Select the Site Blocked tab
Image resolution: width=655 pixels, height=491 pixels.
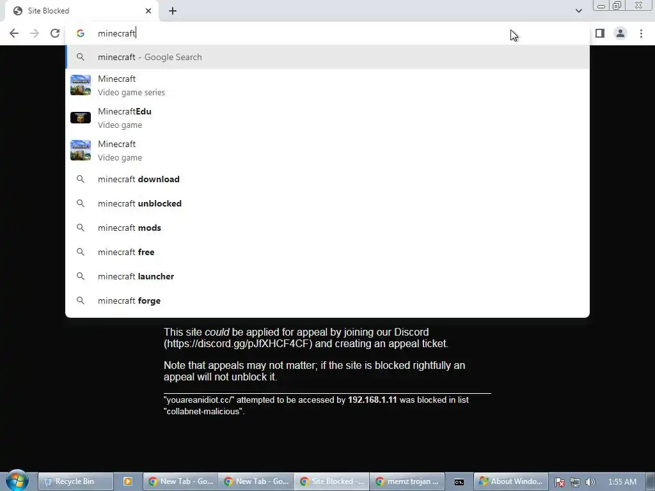tap(82, 11)
